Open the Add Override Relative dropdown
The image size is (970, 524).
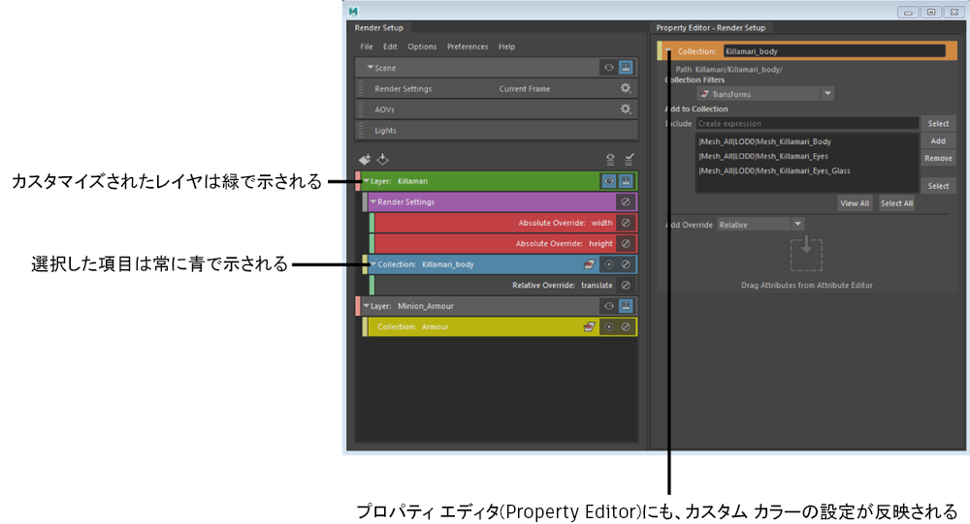pyautogui.click(x=797, y=225)
